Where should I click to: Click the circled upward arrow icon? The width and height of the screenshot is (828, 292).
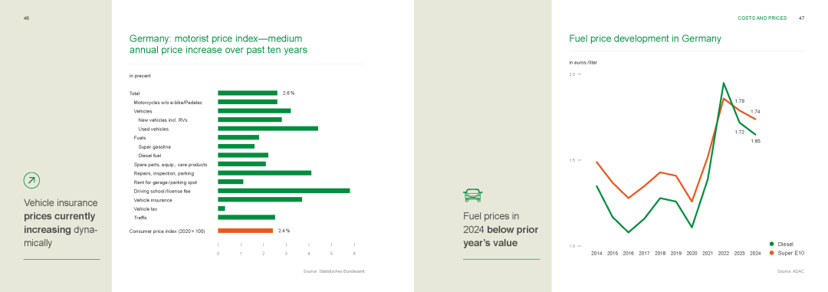click(31, 181)
